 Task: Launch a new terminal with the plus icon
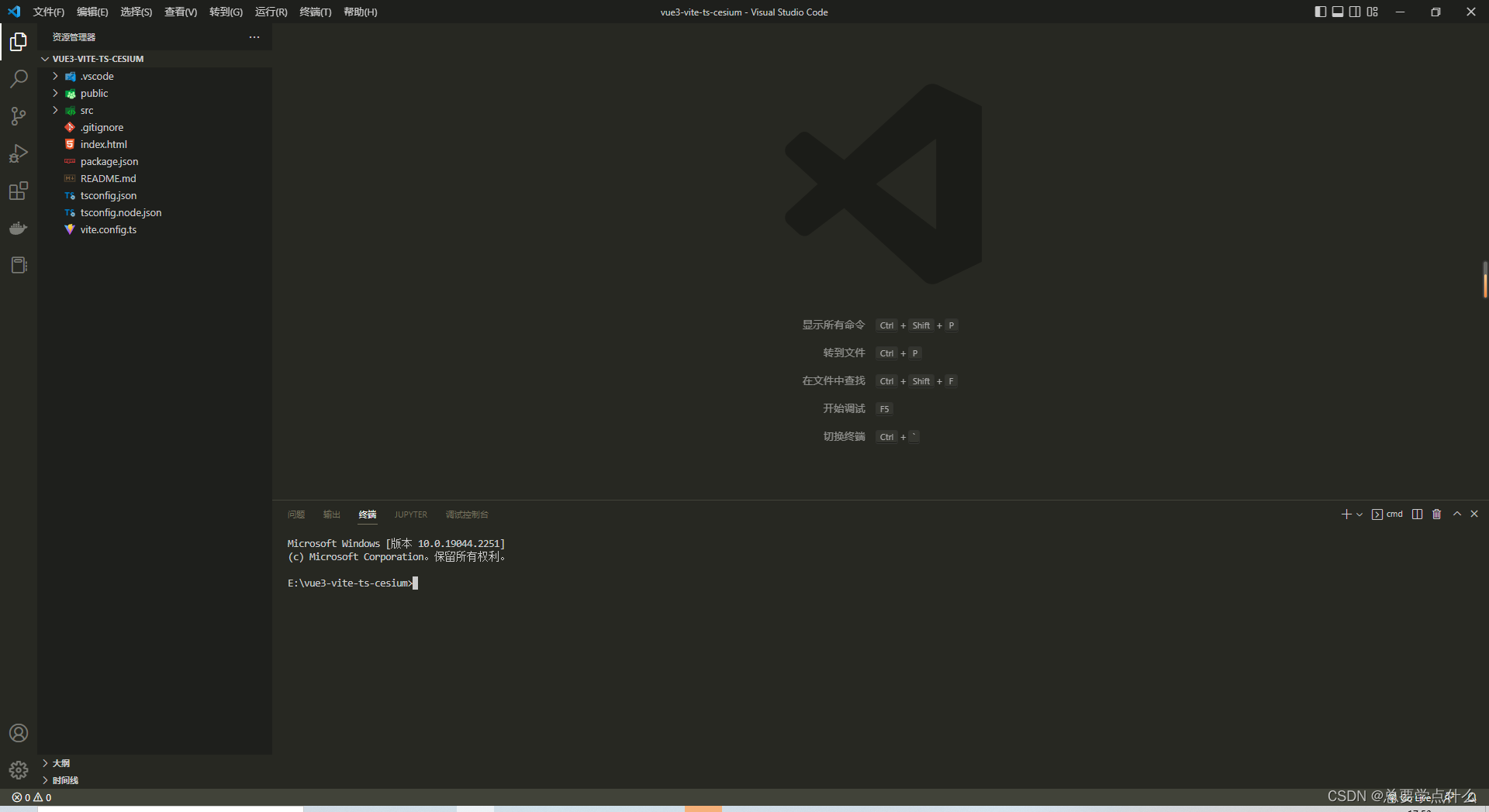[1346, 514]
